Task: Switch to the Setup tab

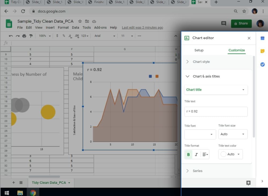Action: tap(199, 50)
